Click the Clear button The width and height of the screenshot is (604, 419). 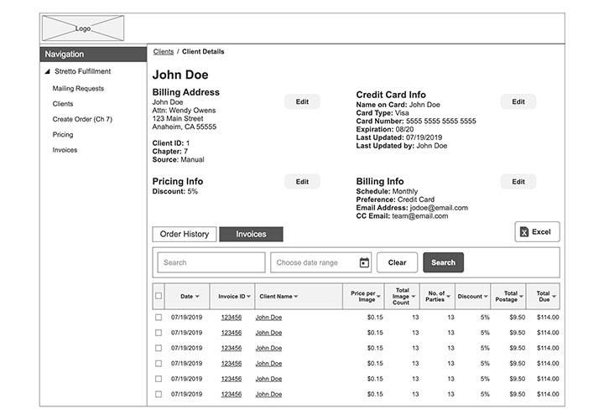point(397,262)
